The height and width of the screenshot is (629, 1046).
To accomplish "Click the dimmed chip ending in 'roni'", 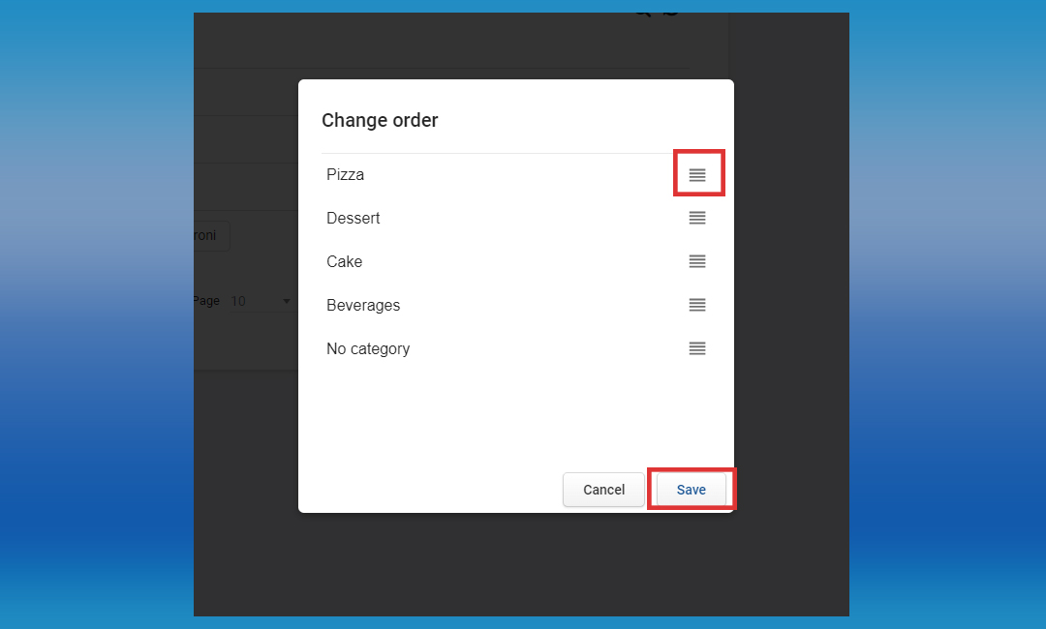I will tap(210, 236).
